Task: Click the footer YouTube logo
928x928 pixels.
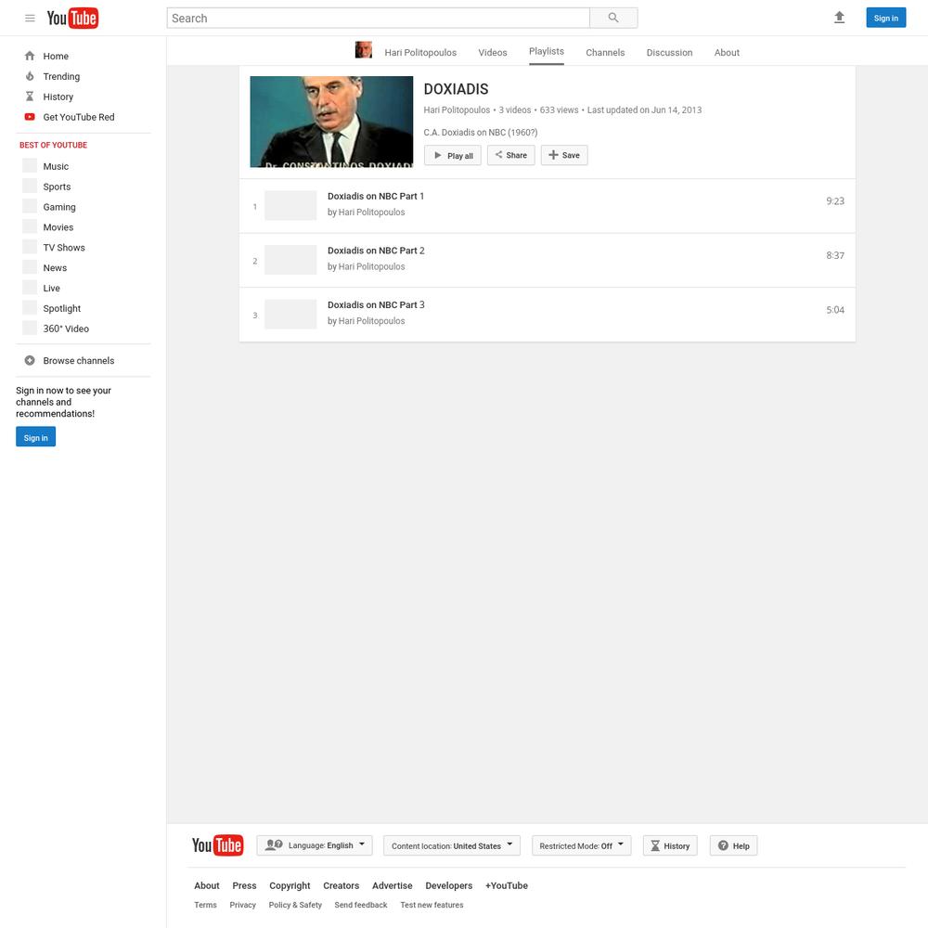Action: [217, 844]
